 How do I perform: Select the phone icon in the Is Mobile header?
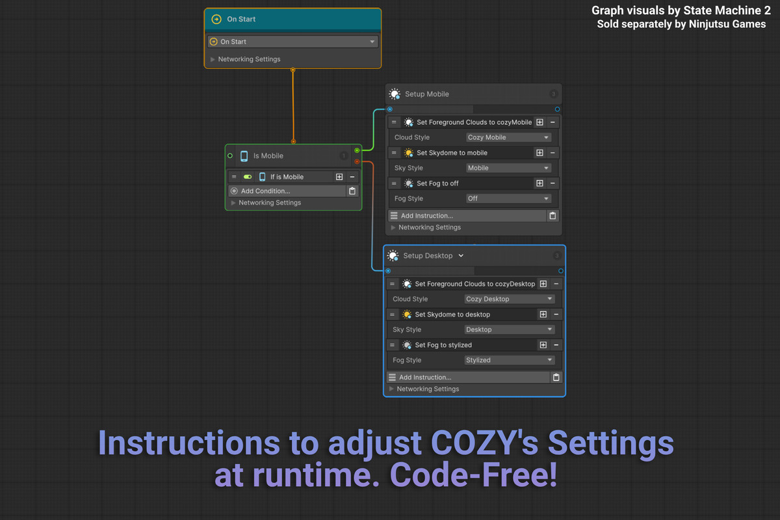pyautogui.click(x=244, y=155)
